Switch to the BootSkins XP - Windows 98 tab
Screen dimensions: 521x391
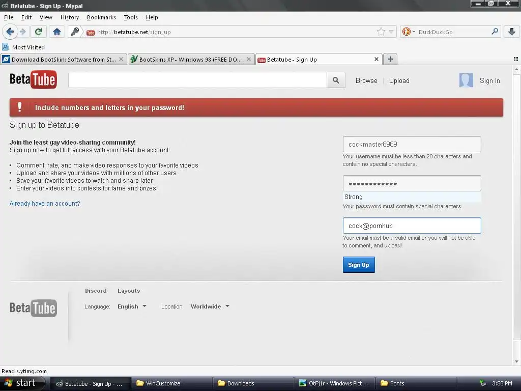[191, 60]
